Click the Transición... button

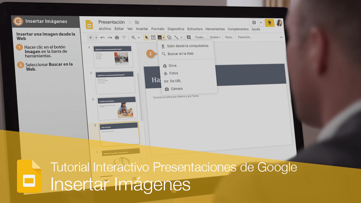point(245,37)
